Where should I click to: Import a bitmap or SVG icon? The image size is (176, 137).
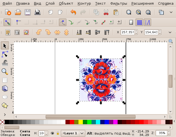tap(51, 12)
